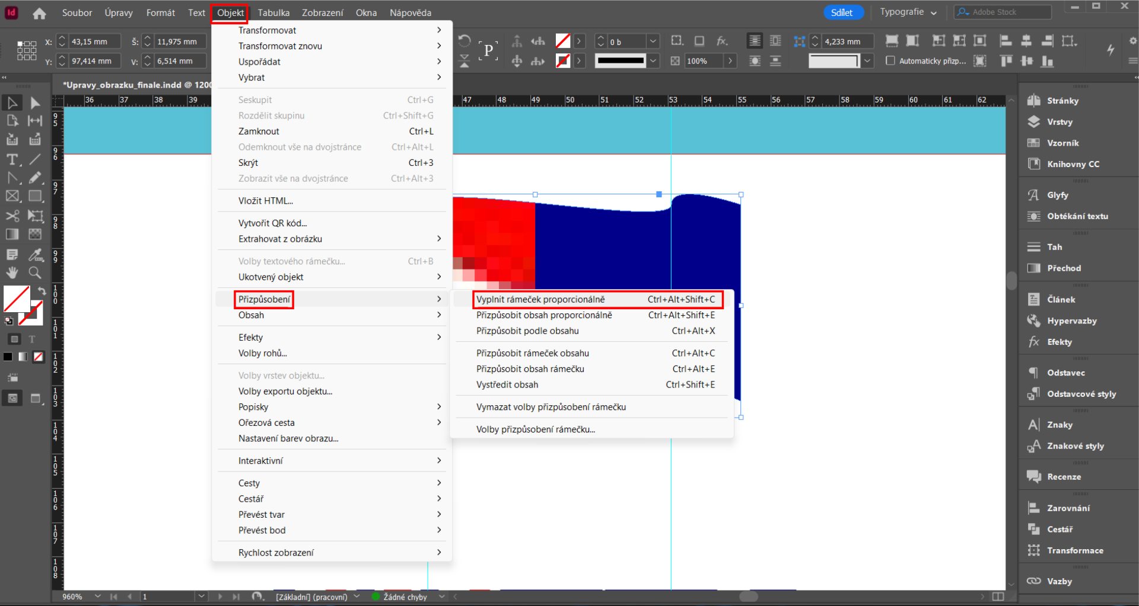Open Znakové styly from the right panel
The image size is (1139, 606).
tap(1074, 445)
